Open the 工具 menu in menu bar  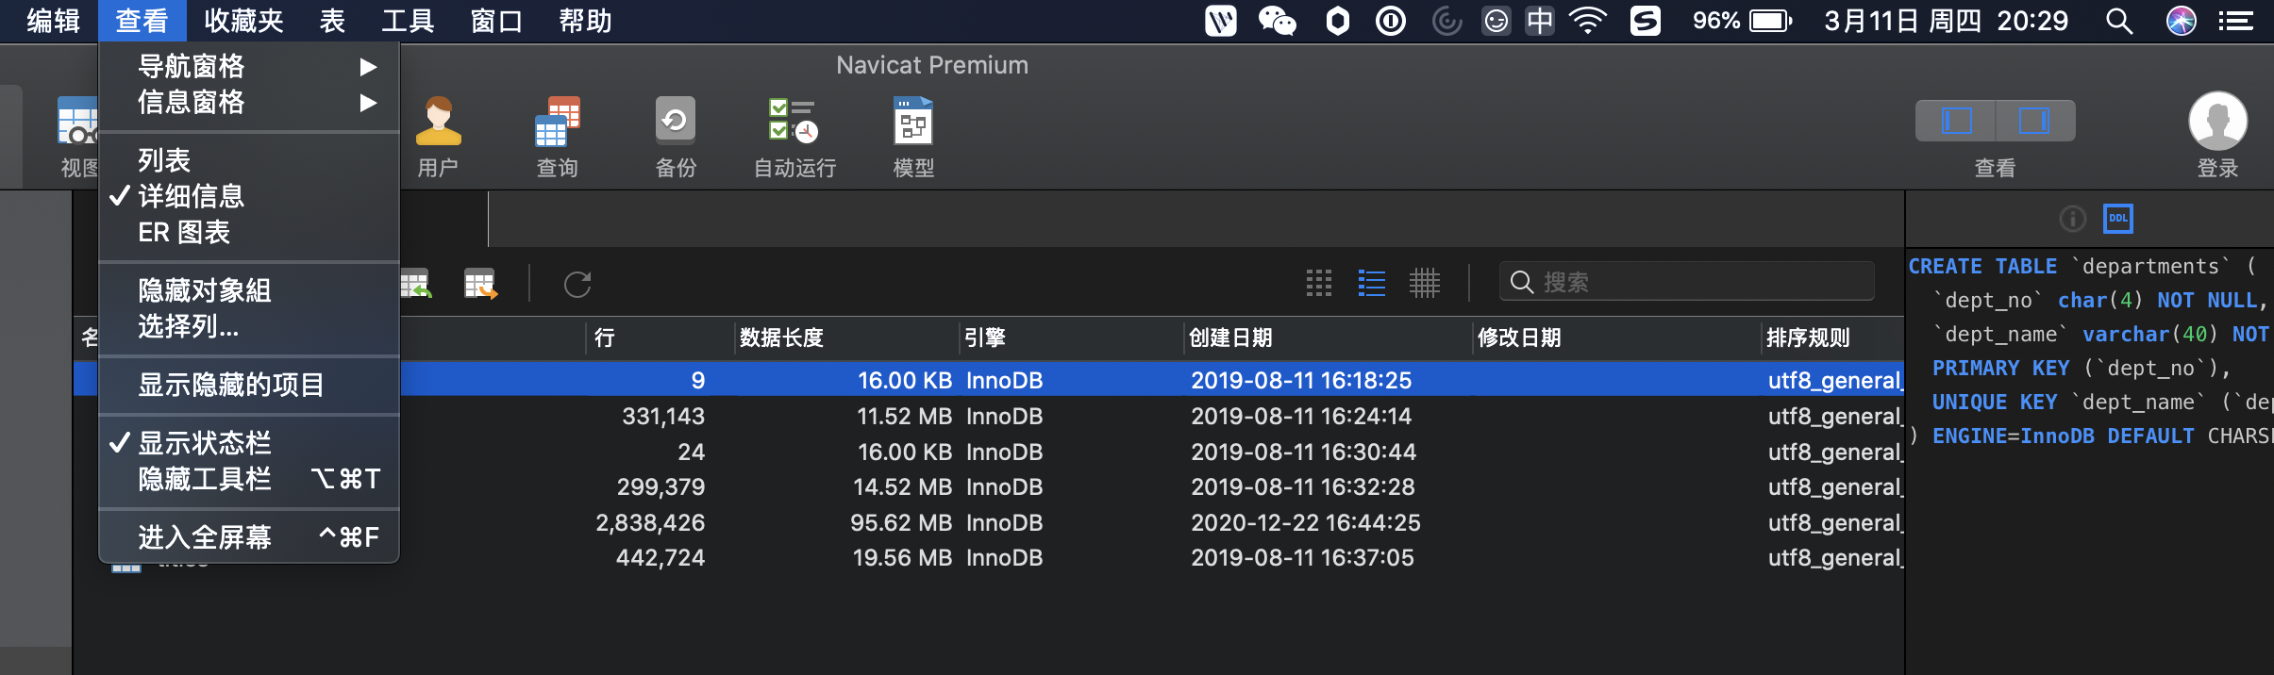point(408,21)
